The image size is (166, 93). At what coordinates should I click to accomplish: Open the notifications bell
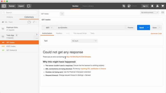(152, 6)
